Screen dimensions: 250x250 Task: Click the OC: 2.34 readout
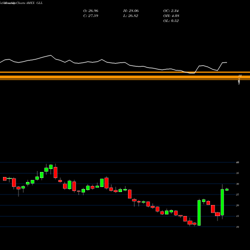coord(171,11)
